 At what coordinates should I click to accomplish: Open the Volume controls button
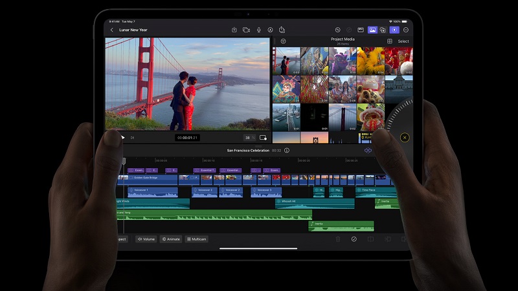coord(146,239)
